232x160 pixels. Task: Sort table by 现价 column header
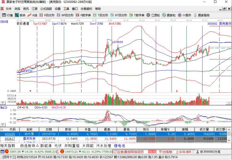pyautogui.click(x=146, y=129)
